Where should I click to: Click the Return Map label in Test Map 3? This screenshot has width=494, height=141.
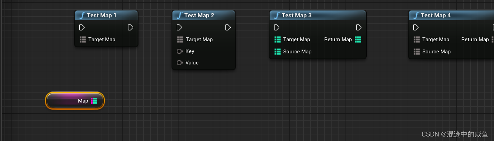338,39
